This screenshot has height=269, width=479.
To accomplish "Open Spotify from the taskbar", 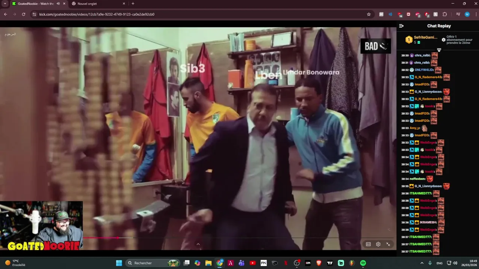I will pos(363,263).
